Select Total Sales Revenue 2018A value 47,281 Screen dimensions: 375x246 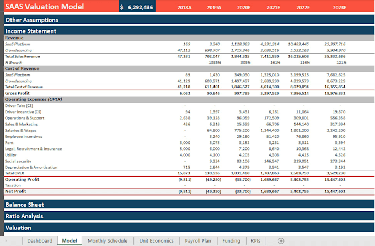coord(184,56)
